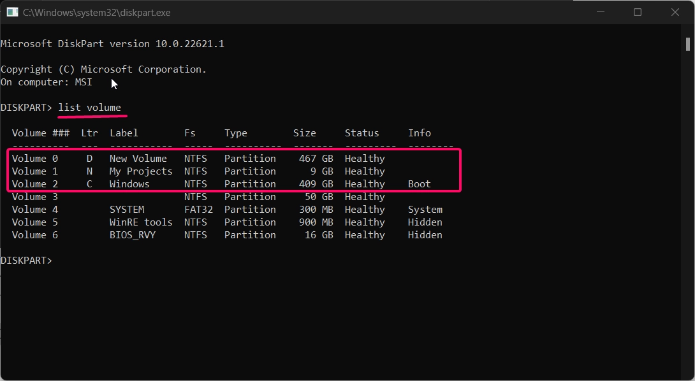This screenshot has height=381, width=695.
Task: Click the 'list volume' command text
Action: click(x=89, y=108)
